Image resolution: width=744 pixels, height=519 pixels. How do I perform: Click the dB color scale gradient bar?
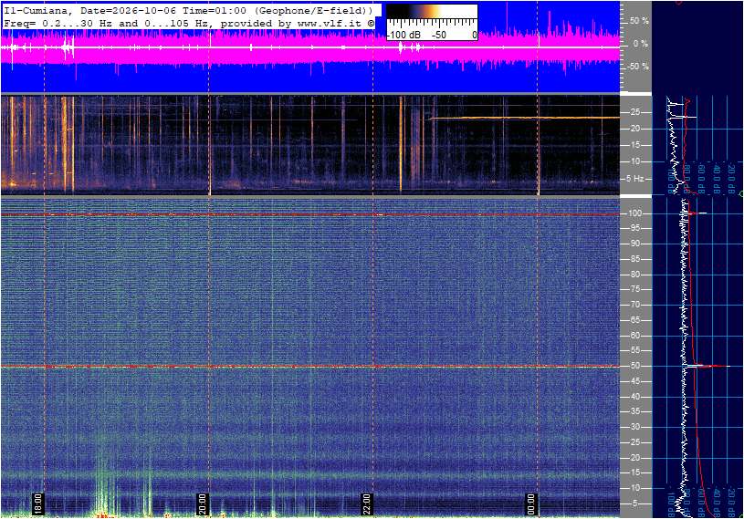pyautogui.click(x=432, y=11)
